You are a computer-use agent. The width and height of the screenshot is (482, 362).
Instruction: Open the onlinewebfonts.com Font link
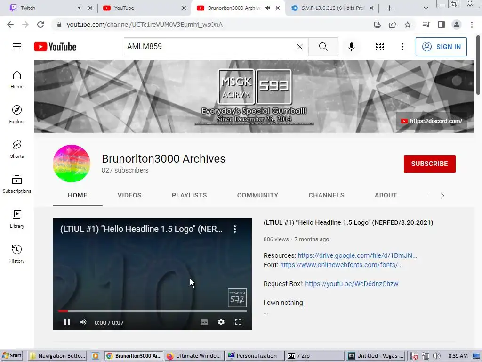341,265
